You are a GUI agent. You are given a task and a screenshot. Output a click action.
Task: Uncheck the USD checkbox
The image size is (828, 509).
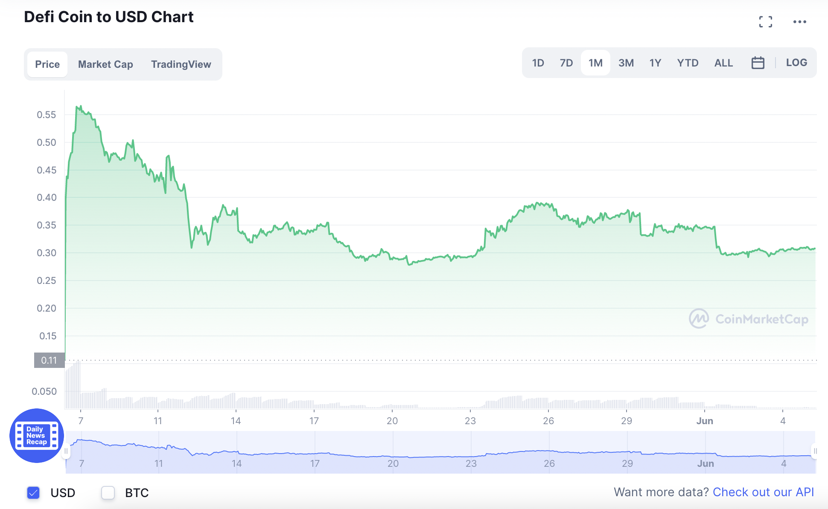click(33, 493)
